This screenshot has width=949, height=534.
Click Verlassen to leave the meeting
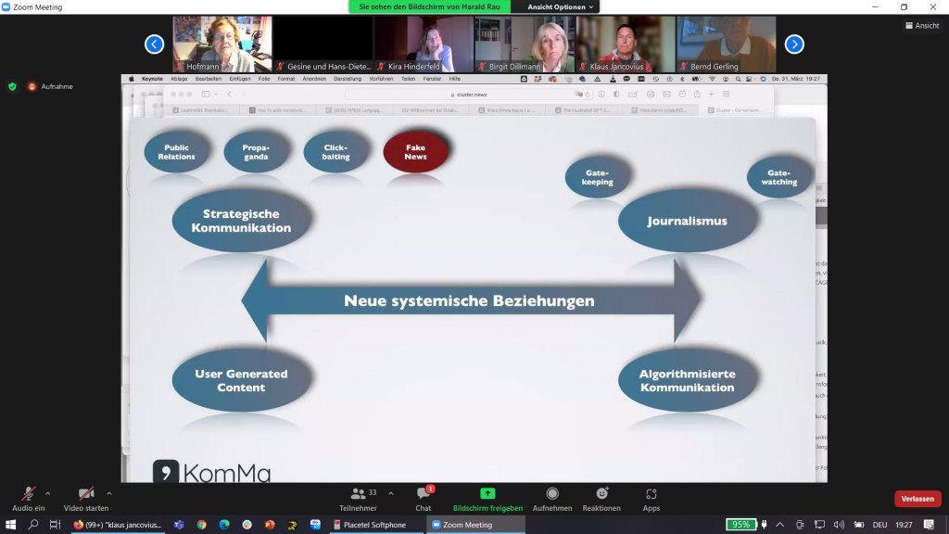[x=917, y=499]
